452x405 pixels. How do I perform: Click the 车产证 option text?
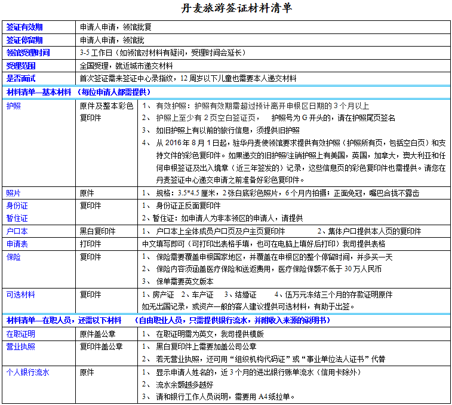[x=198, y=294]
